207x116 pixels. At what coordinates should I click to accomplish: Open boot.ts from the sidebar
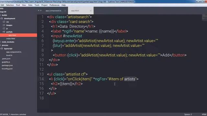9,55
